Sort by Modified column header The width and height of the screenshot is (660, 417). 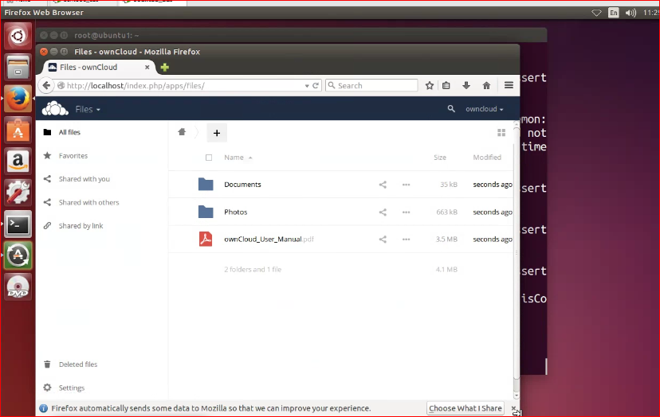[x=487, y=158]
